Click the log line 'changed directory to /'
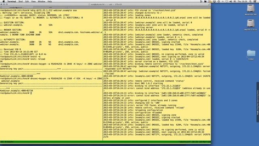The image size is (259, 146). [x=132, y=13]
